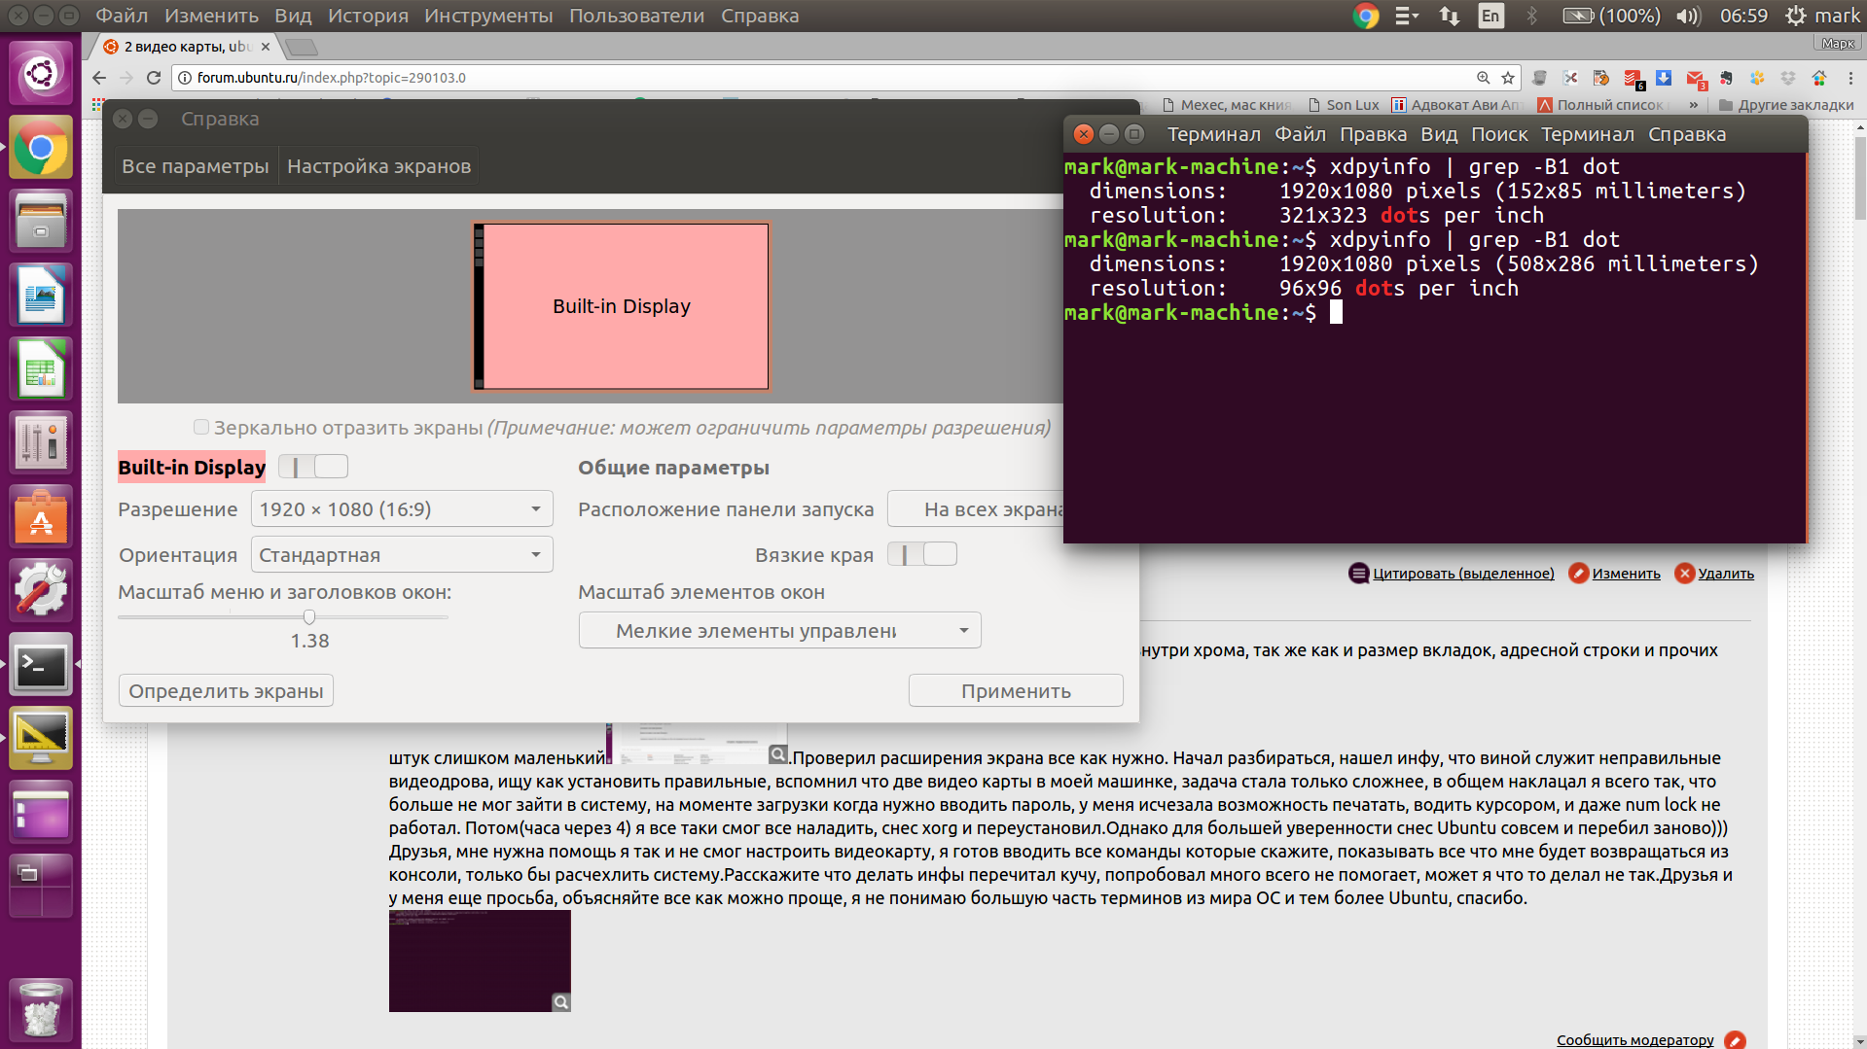The height and width of the screenshot is (1049, 1867).
Task: Open the keyboard layout En indicator
Action: click(1490, 16)
